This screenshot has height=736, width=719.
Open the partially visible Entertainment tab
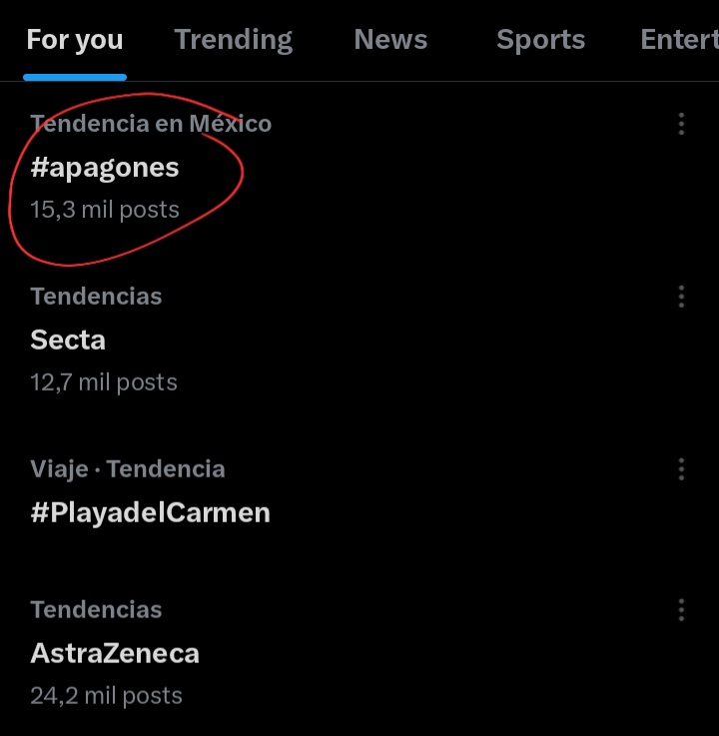tap(679, 40)
